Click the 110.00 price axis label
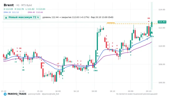Image resolution: width=172 pixels, height=97 pixels. pyautogui.click(x=162, y=46)
